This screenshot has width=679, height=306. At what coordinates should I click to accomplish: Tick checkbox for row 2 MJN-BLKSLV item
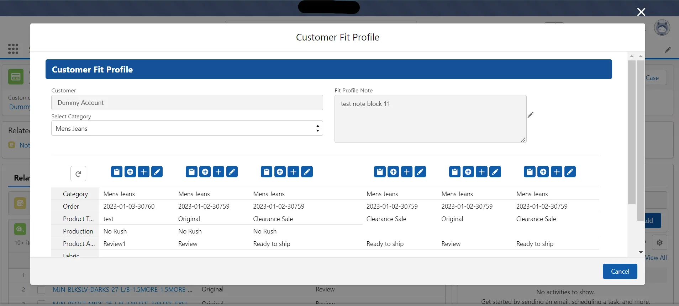(42, 290)
